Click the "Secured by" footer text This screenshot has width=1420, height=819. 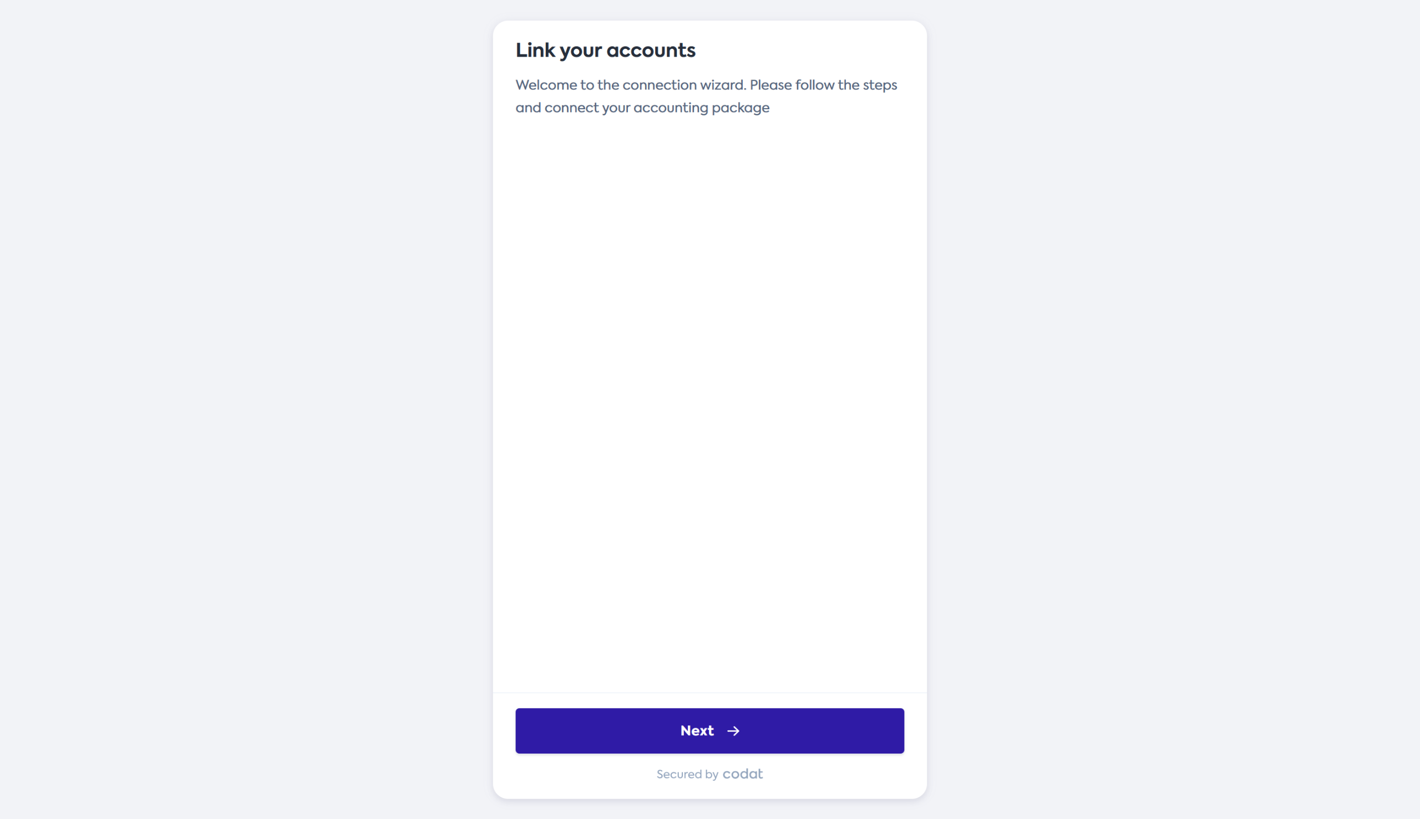687,775
